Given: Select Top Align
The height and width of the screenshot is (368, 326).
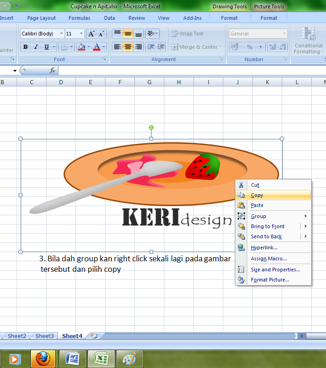Looking at the screenshot, I should [117, 34].
